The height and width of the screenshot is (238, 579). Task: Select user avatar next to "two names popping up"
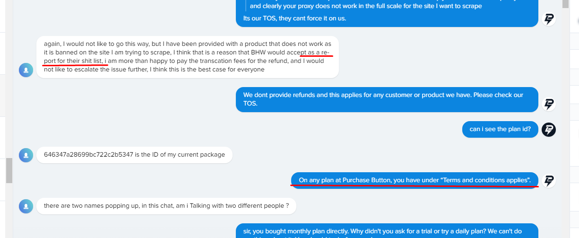[x=26, y=206]
